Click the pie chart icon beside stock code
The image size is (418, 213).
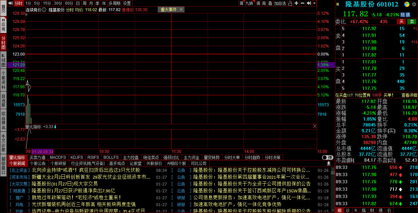[407, 4]
